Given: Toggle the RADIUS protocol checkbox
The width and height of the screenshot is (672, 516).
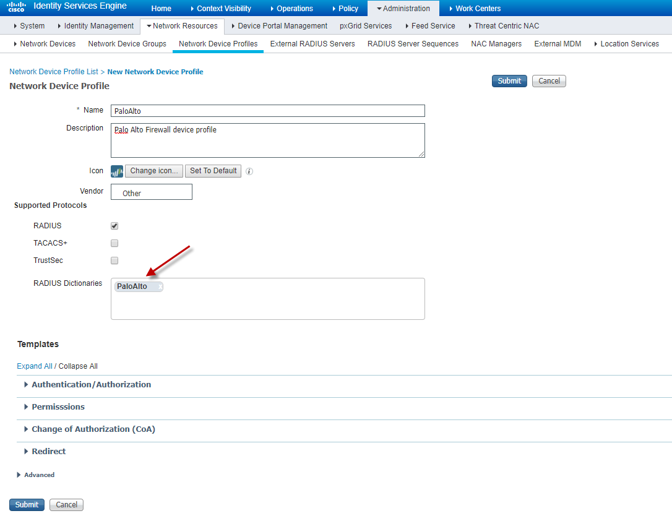Looking at the screenshot, I should tap(114, 226).
